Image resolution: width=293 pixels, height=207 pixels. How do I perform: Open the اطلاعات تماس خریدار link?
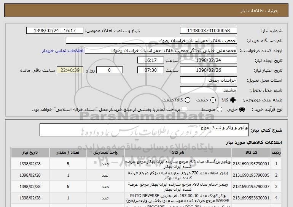63,51
